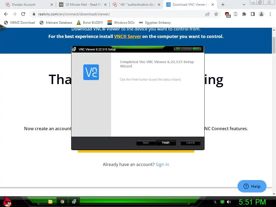Close the 10 Minute Mail tab

click(105, 5)
